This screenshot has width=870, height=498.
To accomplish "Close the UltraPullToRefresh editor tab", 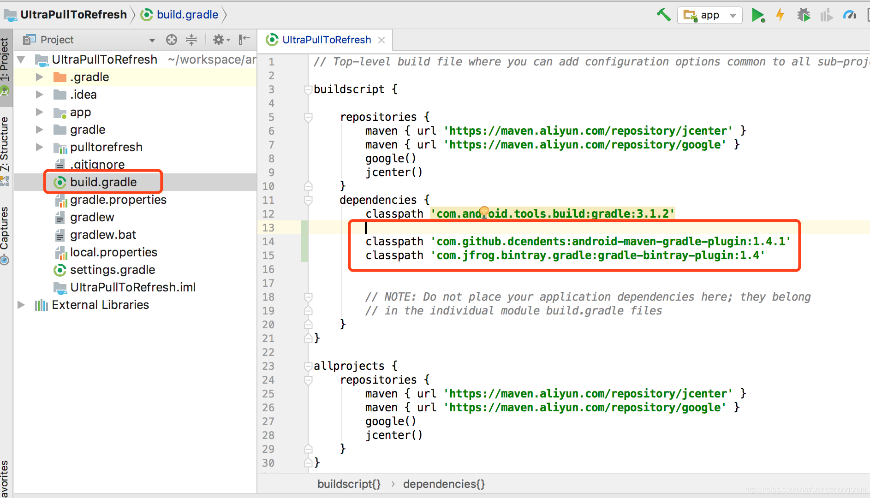I will tap(381, 40).
